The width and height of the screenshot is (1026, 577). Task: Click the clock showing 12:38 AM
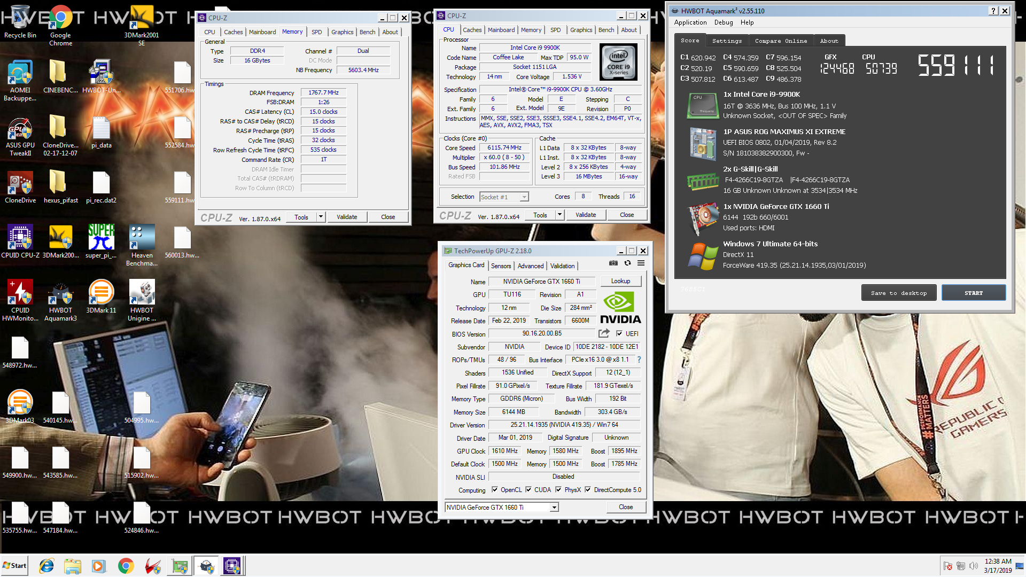pyautogui.click(x=998, y=562)
